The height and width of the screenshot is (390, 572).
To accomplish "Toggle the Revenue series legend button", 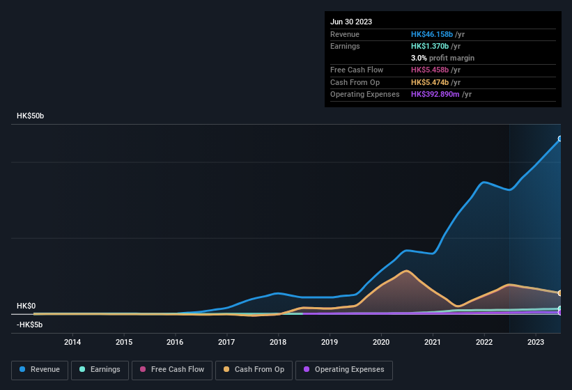I will [x=40, y=370].
